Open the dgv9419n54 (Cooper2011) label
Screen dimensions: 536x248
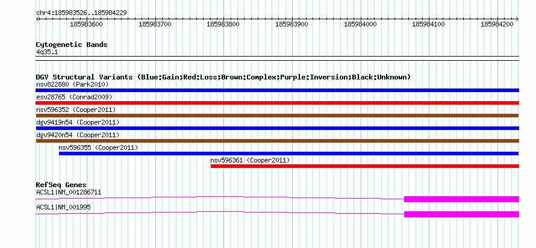[x=78, y=122]
